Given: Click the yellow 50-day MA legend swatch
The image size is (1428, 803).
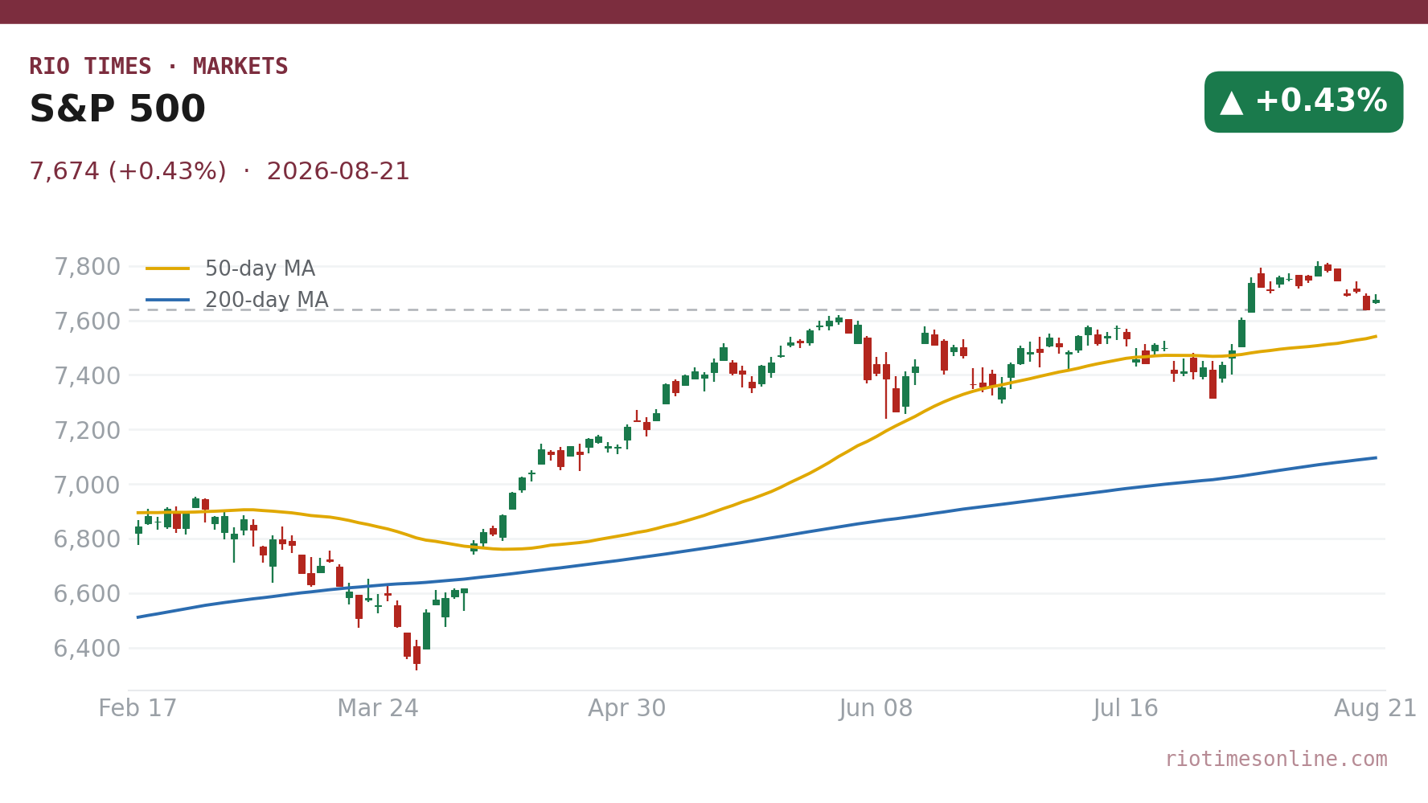Looking at the screenshot, I should point(168,269).
